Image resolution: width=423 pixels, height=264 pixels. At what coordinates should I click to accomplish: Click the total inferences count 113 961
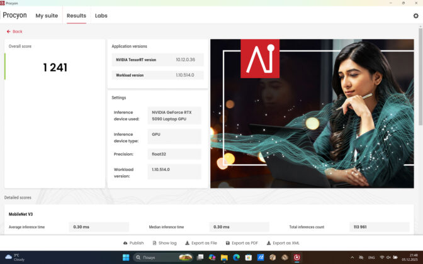[380, 227]
